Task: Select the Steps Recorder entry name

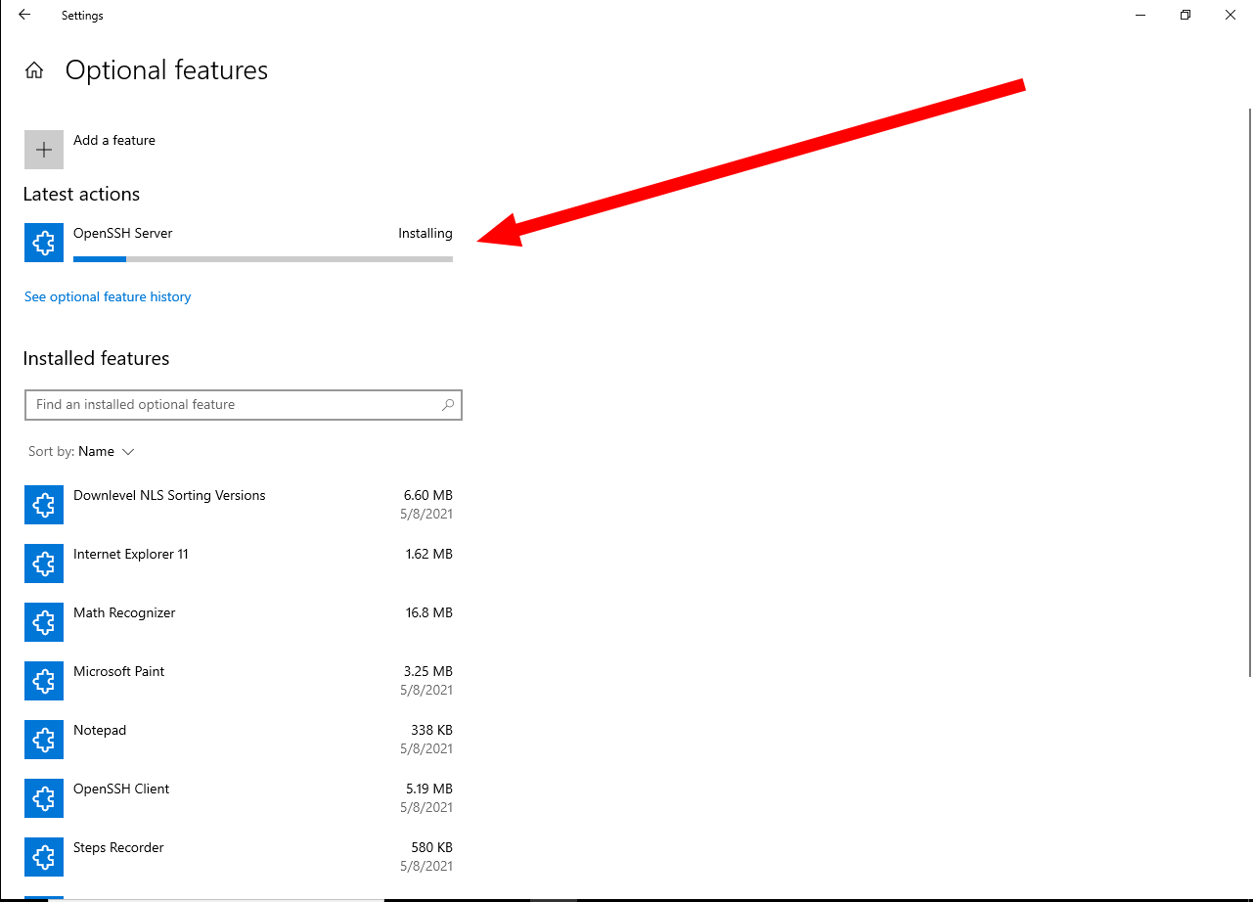Action: [x=118, y=847]
